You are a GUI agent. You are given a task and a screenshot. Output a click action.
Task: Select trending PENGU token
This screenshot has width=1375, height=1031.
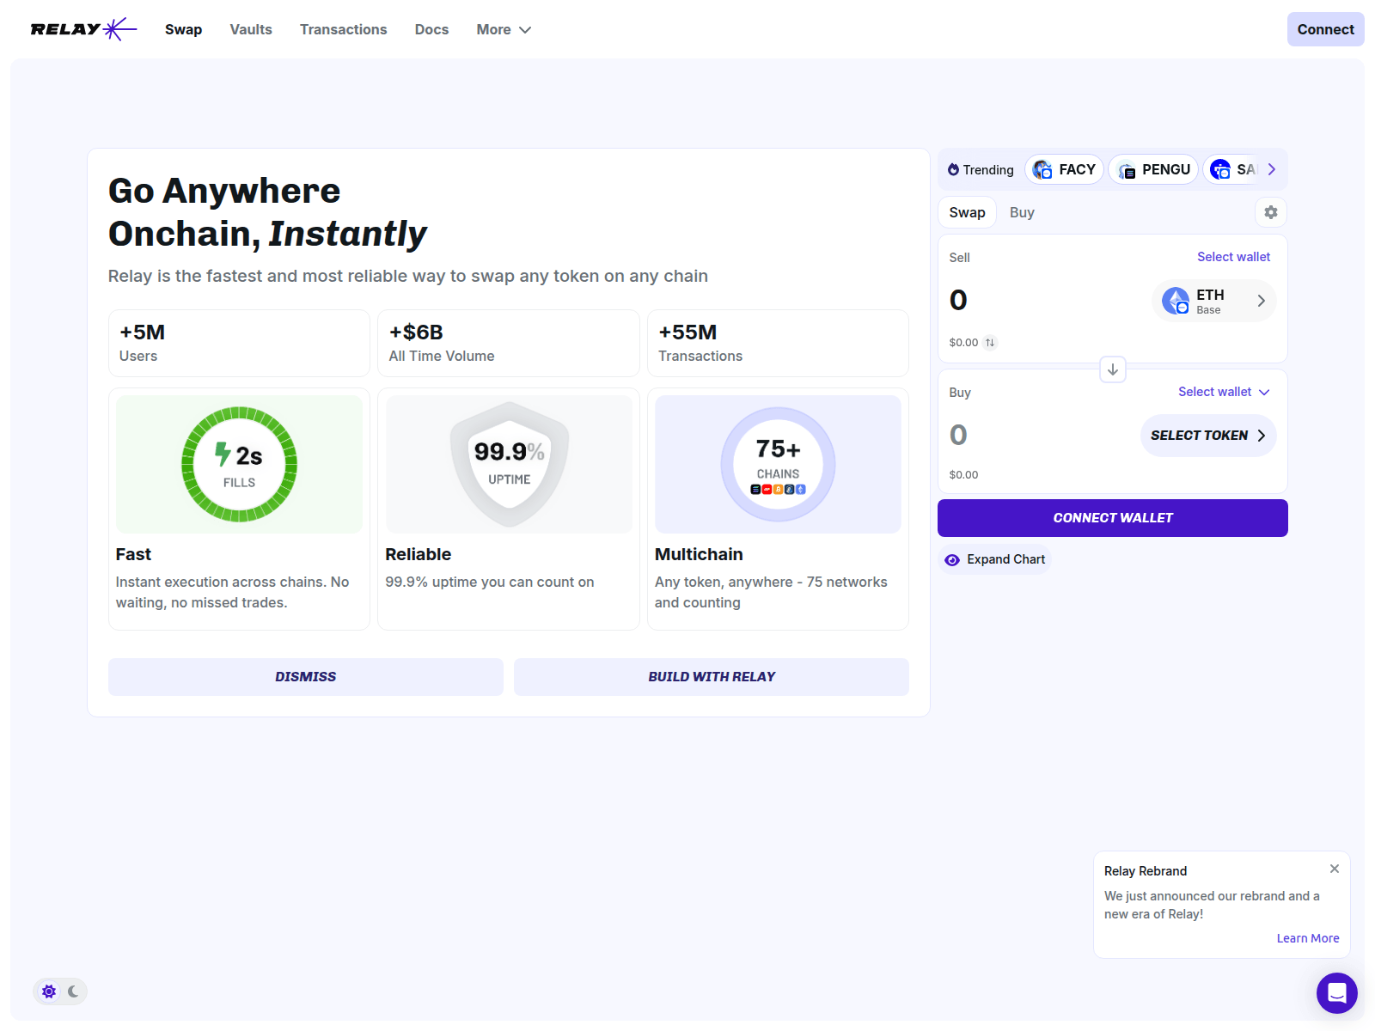click(1153, 170)
